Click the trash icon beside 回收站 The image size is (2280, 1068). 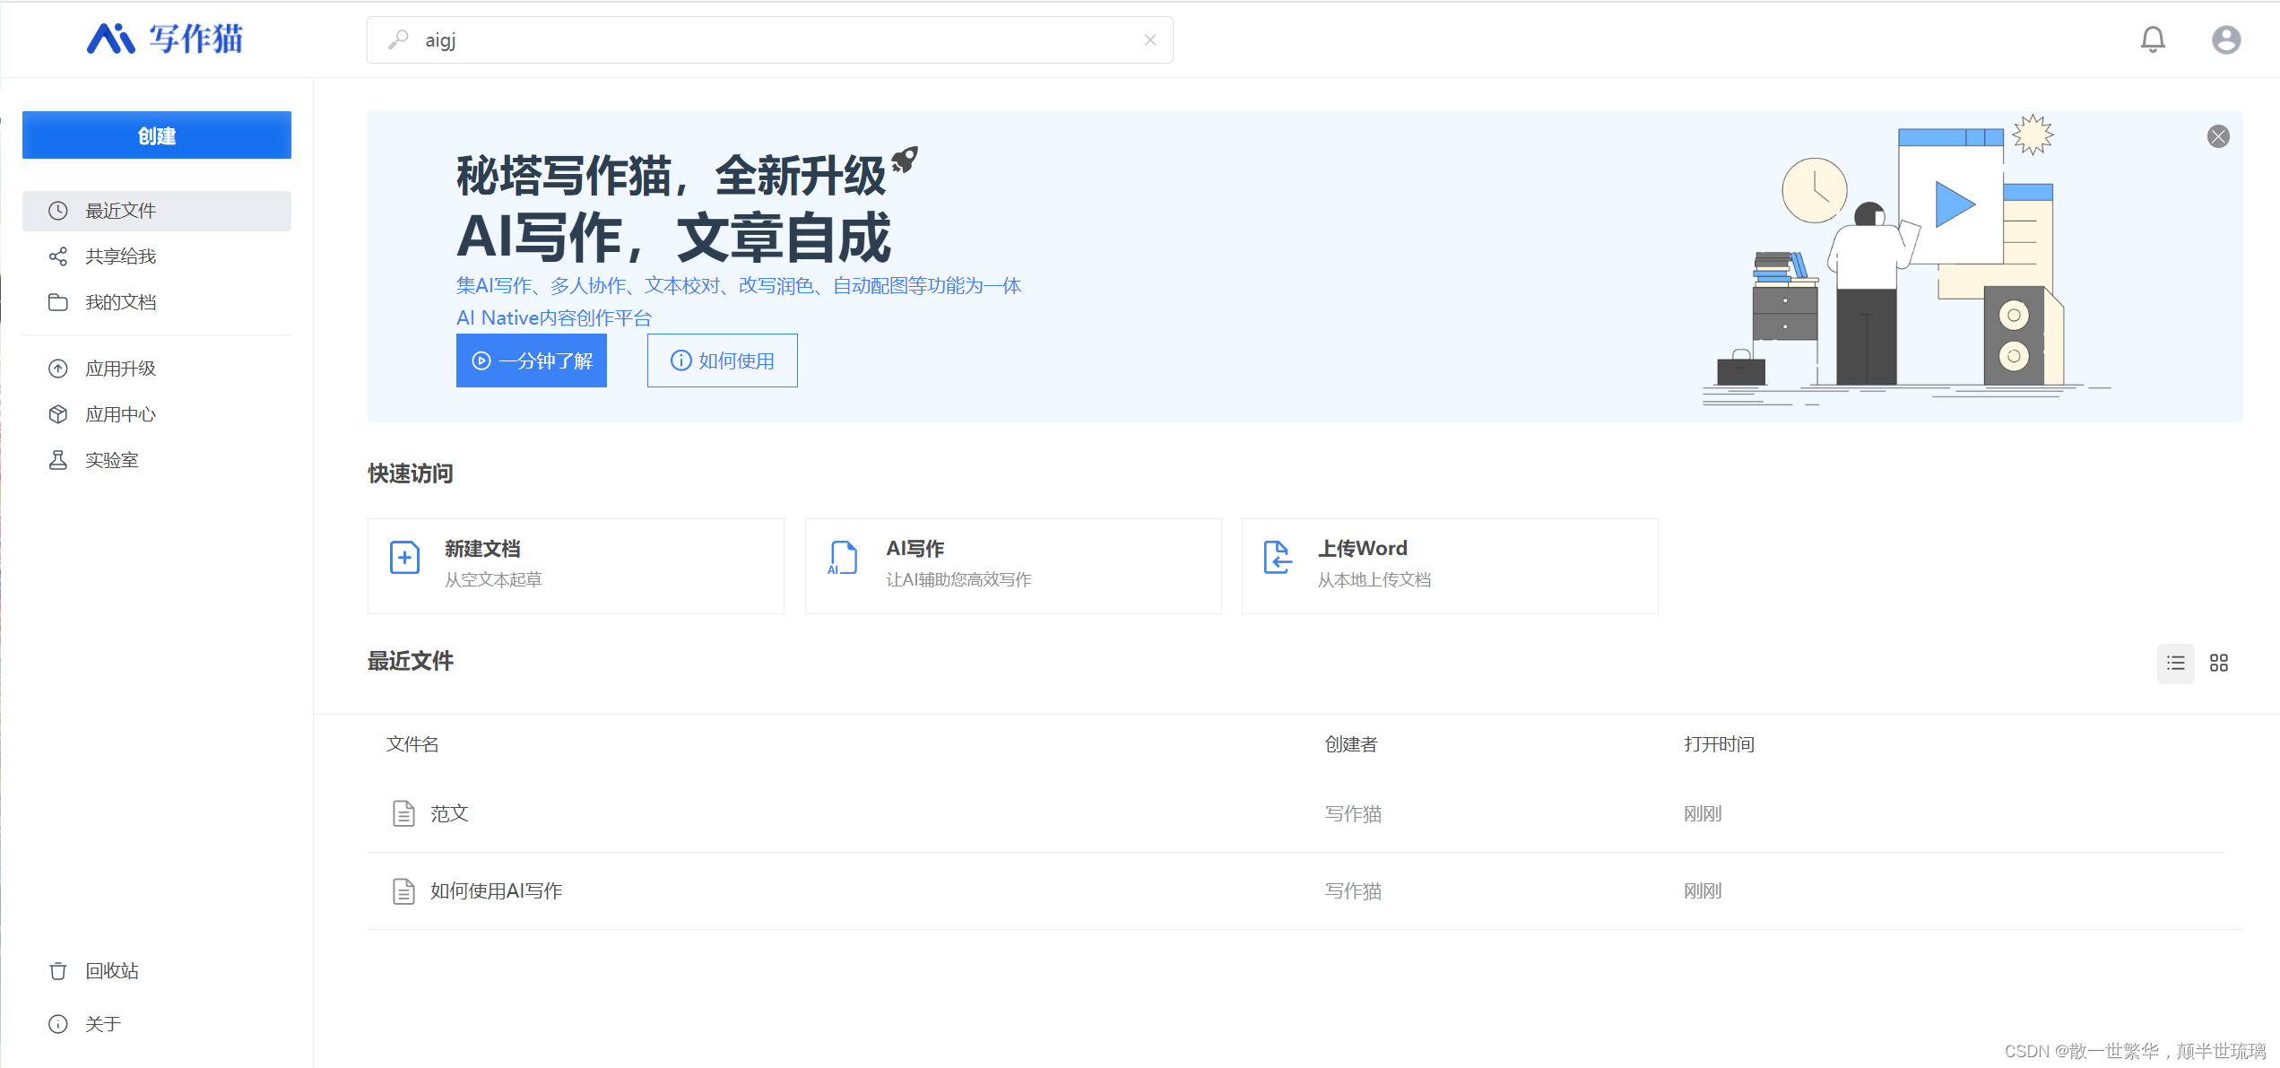tap(58, 971)
